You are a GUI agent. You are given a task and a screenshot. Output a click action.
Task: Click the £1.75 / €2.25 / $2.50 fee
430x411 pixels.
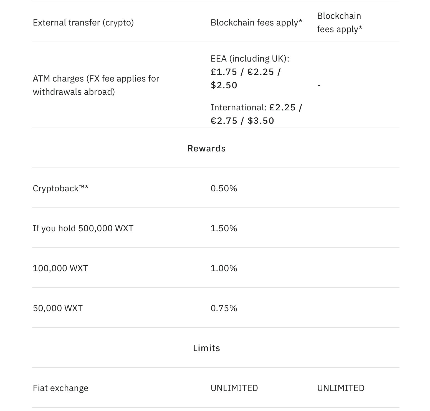click(246, 78)
